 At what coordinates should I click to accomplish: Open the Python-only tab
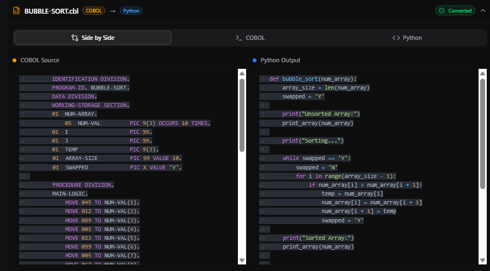point(407,38)
